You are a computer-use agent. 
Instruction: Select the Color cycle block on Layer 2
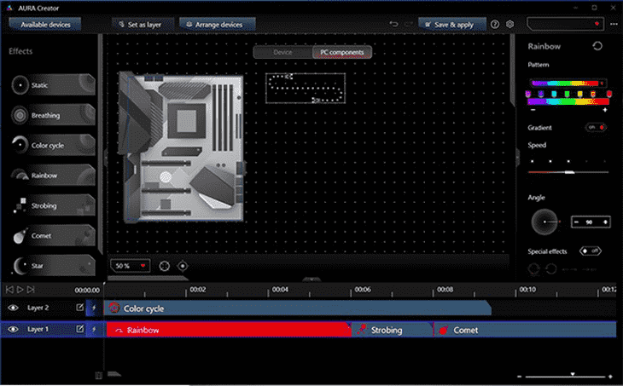[x=298, y=308]
